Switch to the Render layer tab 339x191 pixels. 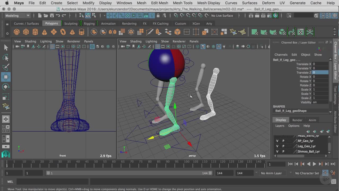[297, 120]
